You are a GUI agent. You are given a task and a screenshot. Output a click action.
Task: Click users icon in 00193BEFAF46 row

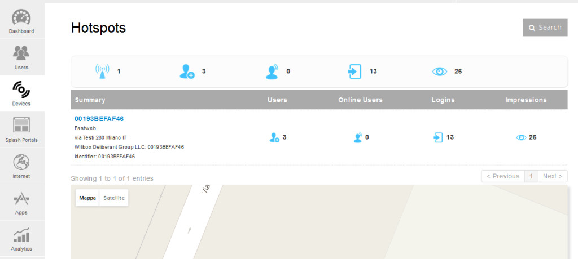pyautogui.click(x=274, y=137)
